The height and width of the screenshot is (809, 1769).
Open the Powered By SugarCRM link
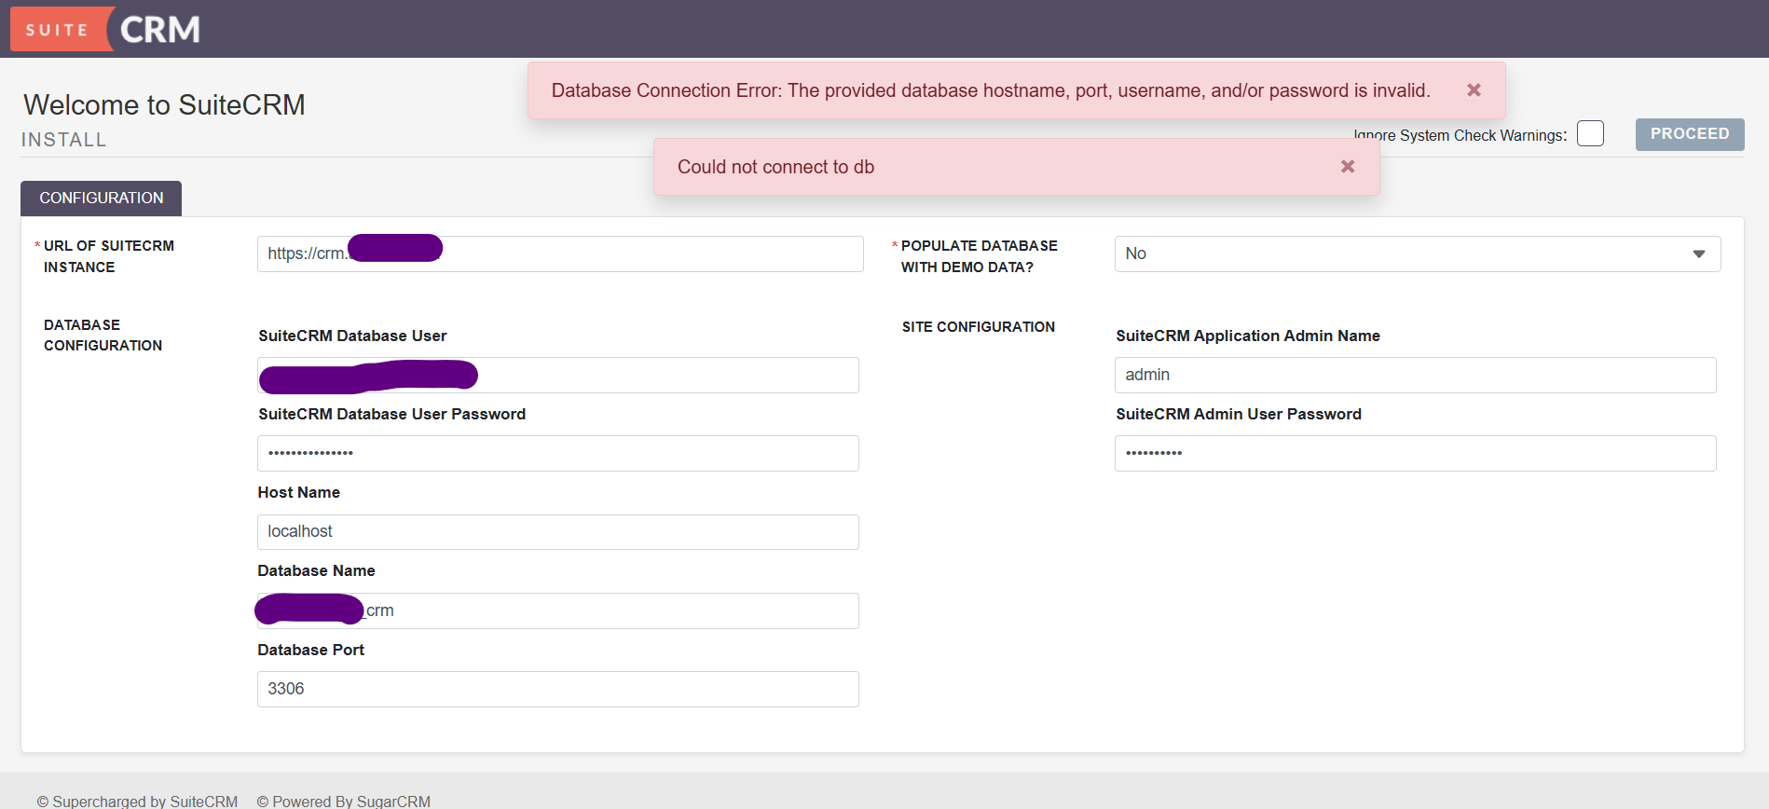pyautogui.click(x=344, y=801)
